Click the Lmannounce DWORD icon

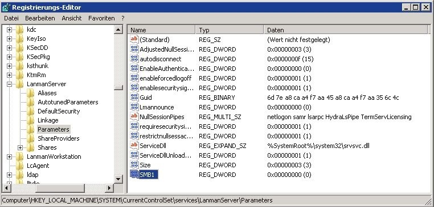[134, 107]
